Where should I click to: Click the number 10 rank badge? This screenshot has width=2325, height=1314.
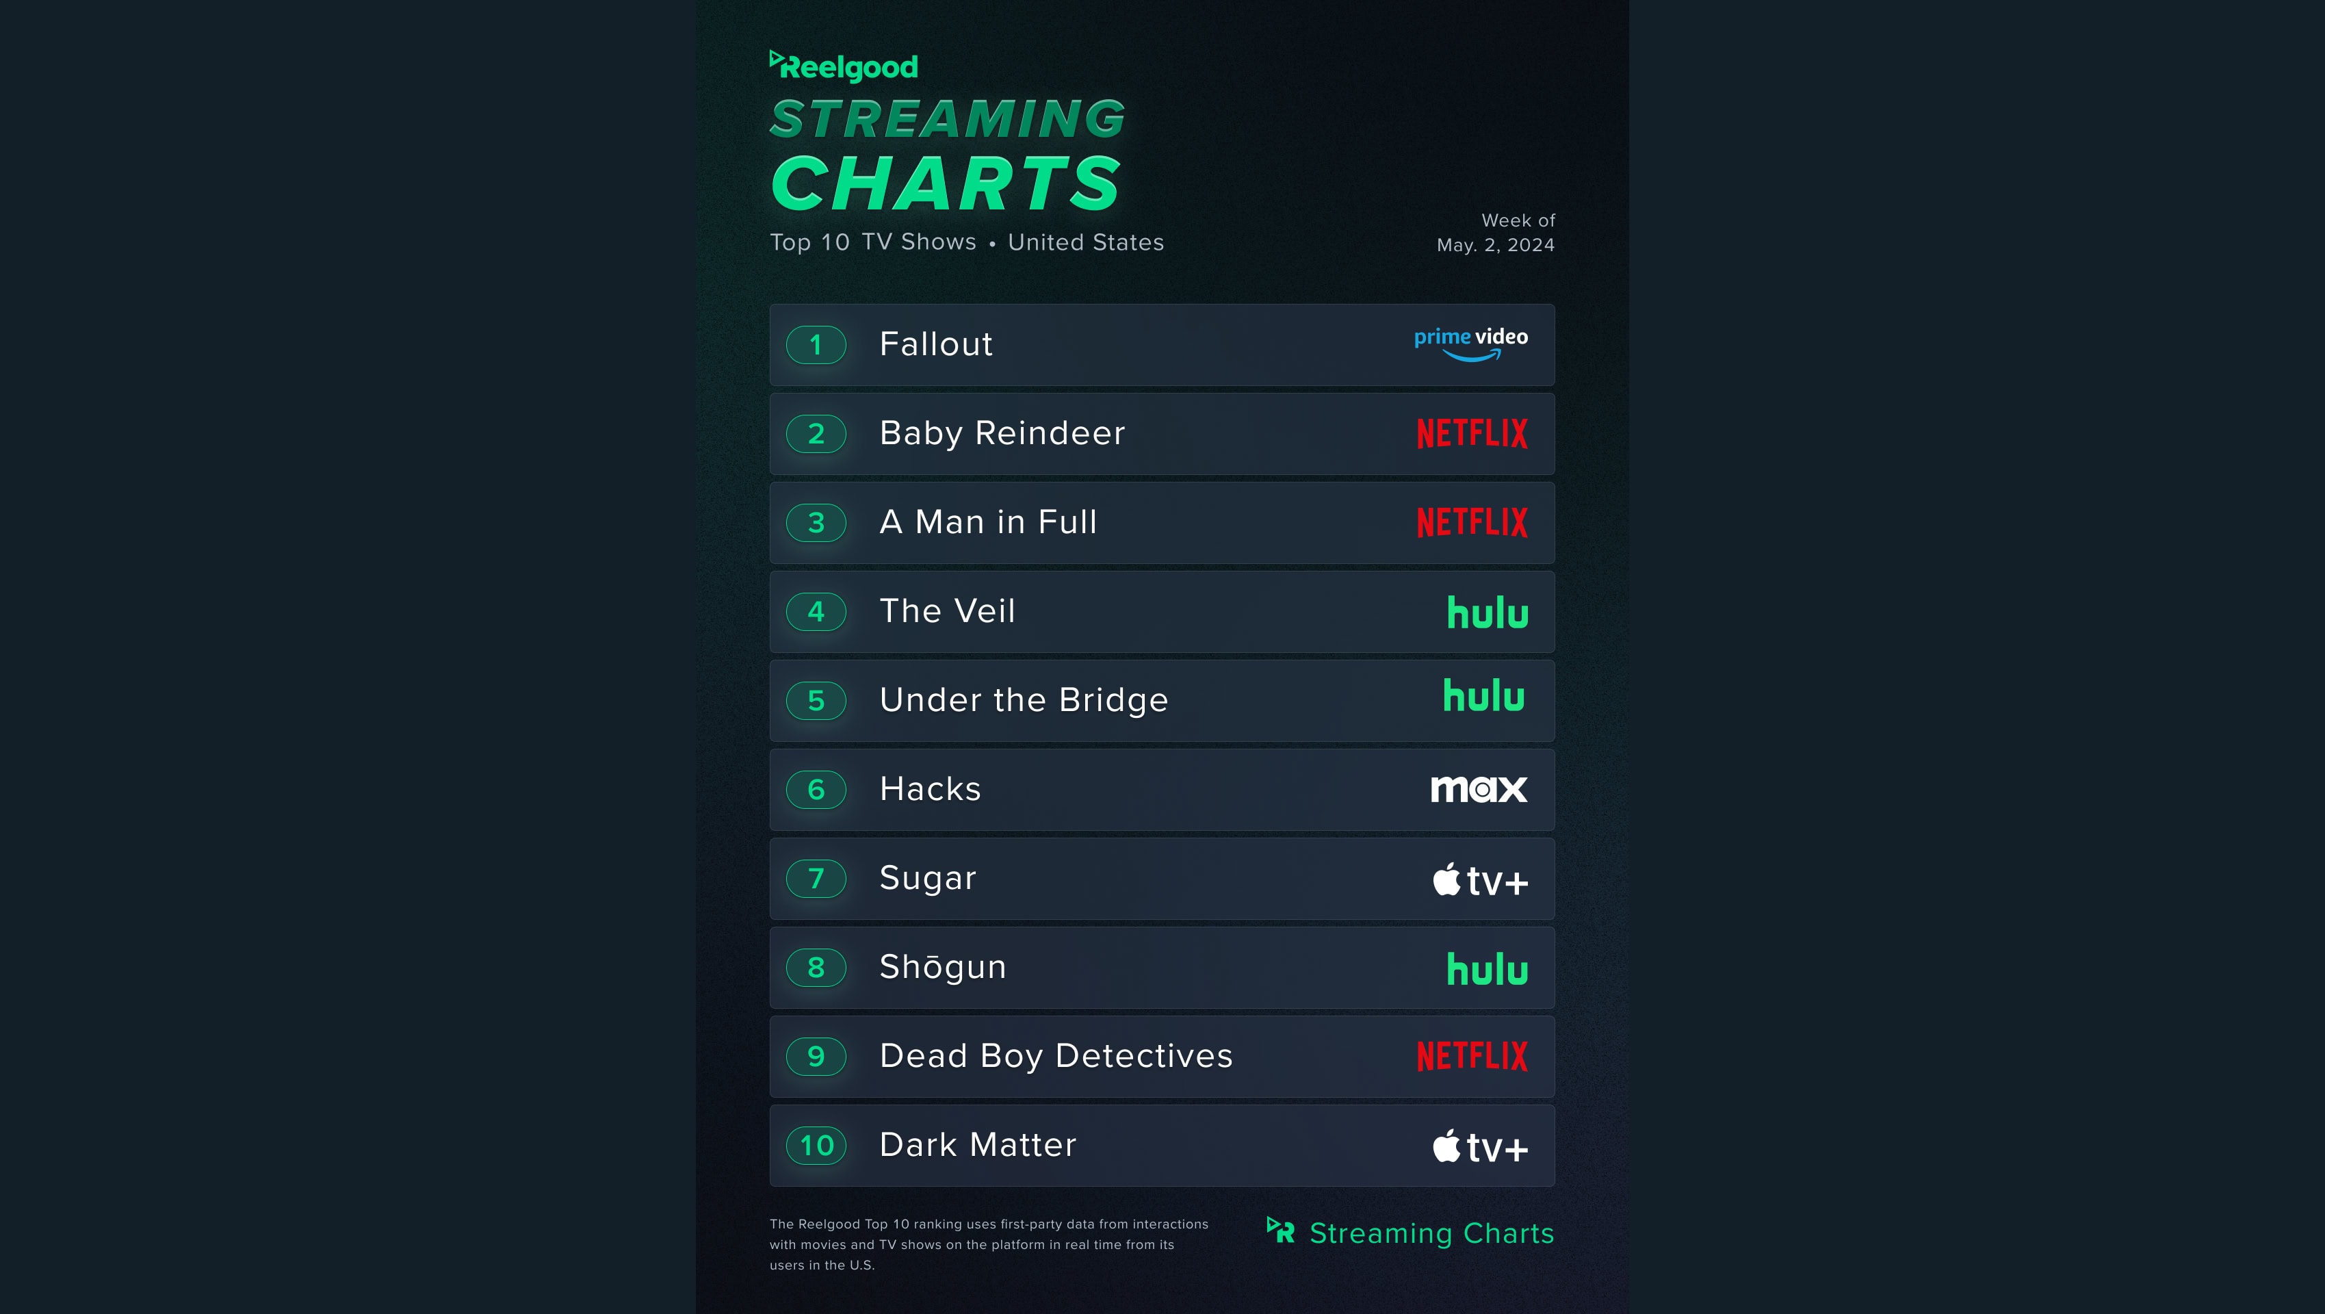(x=816, y=1145)
